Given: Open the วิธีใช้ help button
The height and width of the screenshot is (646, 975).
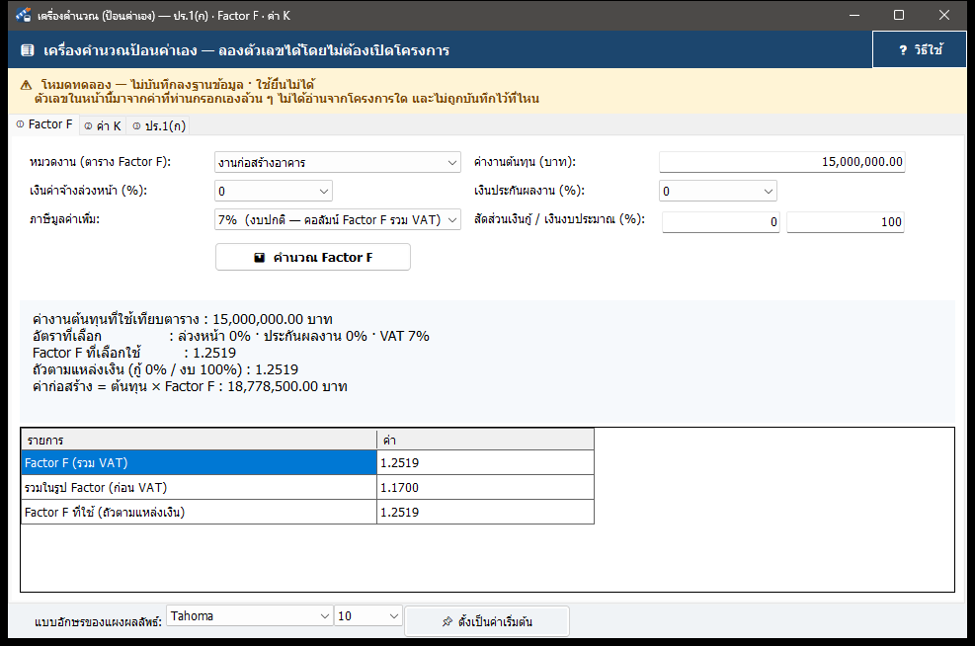Looking at the screenshot, I should [x=921, y=49].
